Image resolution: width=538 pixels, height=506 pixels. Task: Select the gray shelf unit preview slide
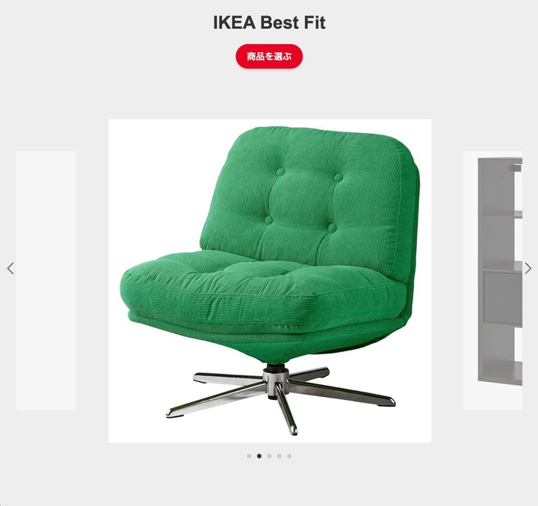pyautogui.click(x=493, y=281)
